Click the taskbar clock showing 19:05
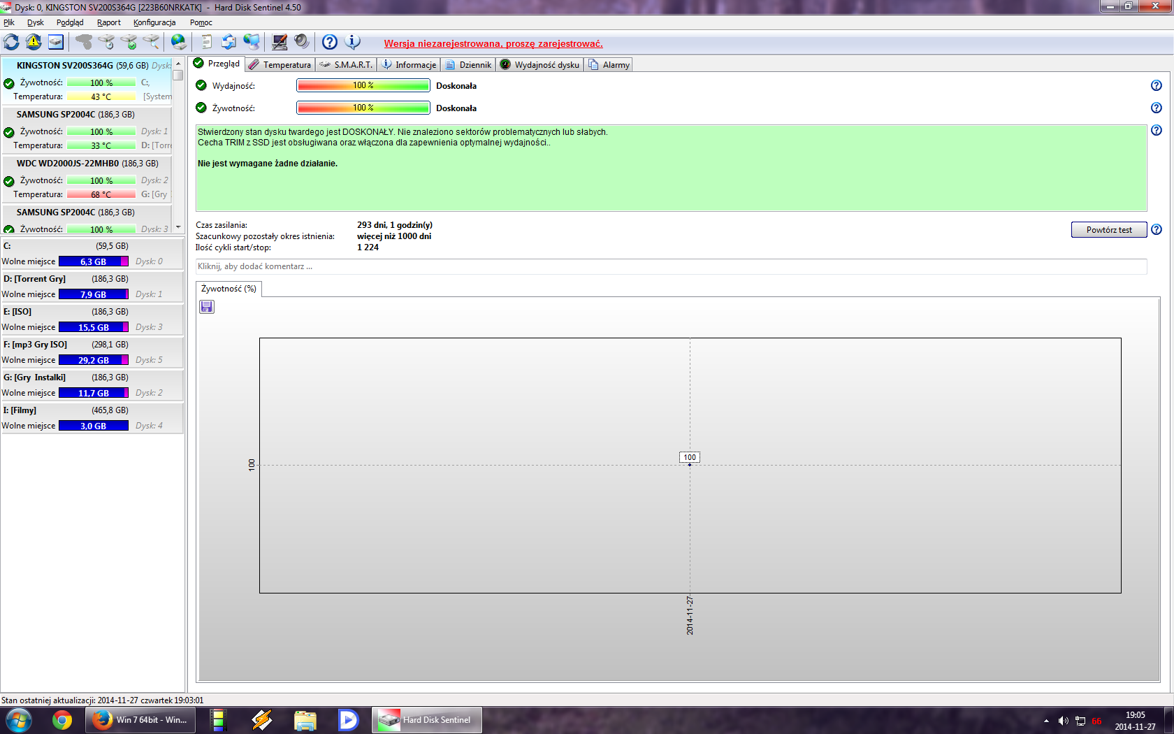The image size is (1174, 734). coord(1135,721)
